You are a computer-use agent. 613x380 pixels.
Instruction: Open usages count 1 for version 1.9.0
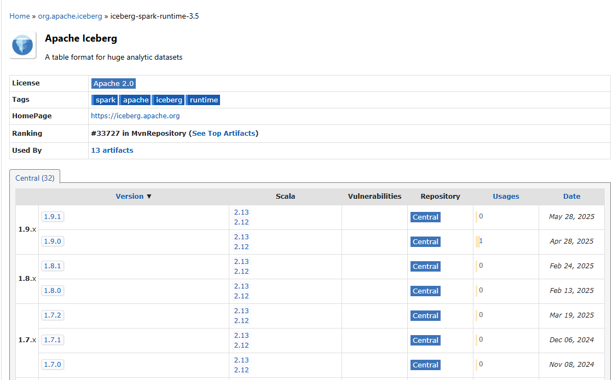[481, 241]
